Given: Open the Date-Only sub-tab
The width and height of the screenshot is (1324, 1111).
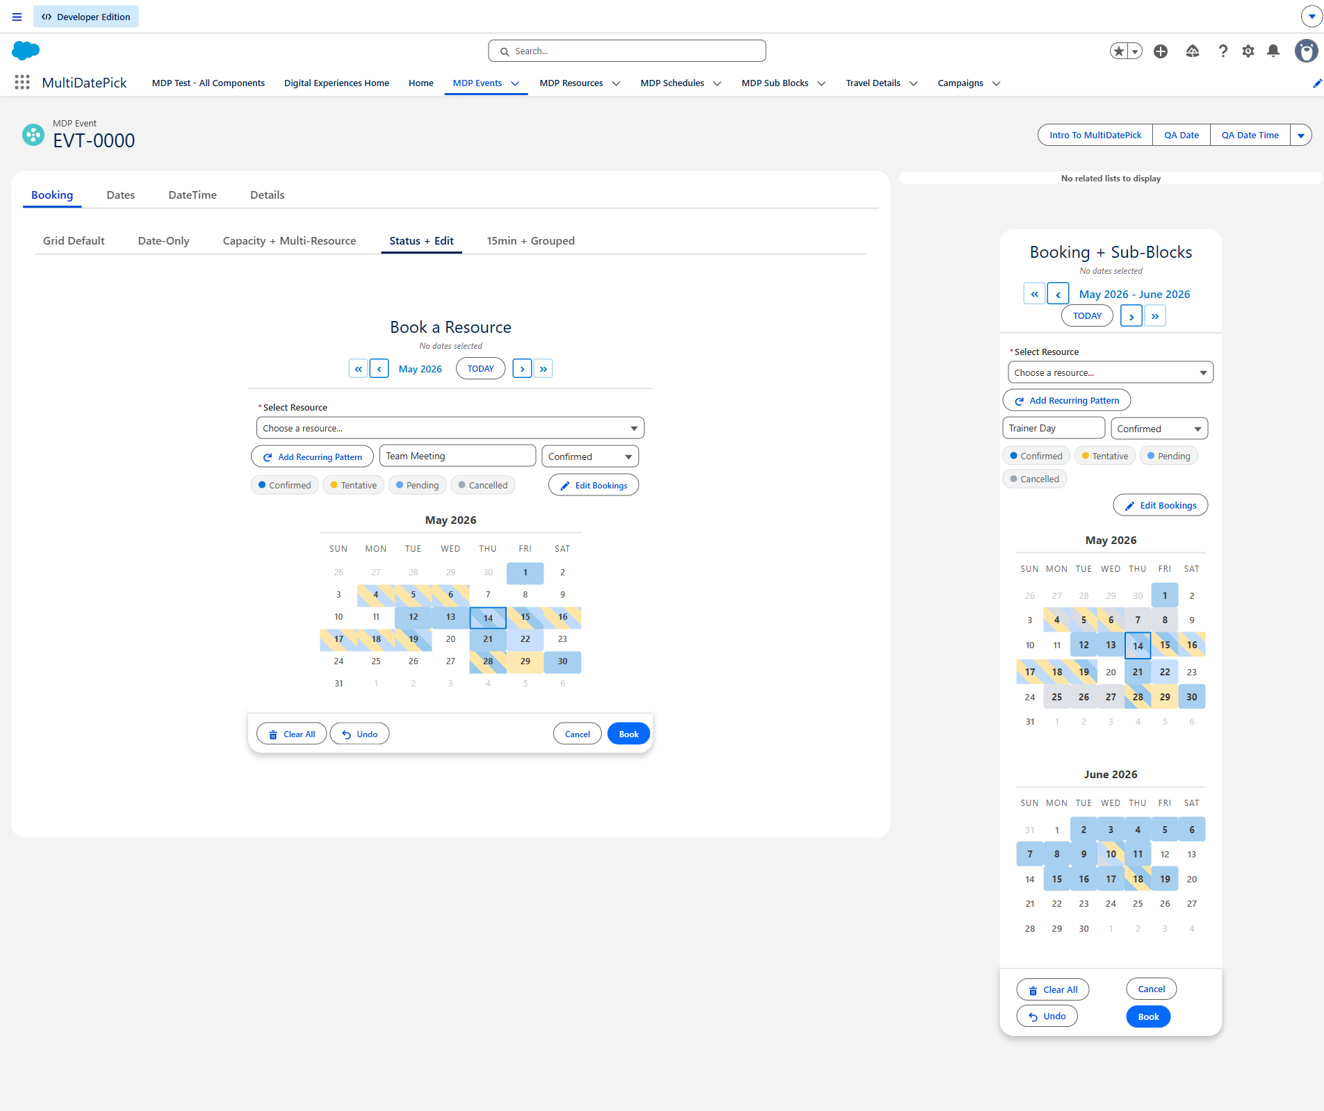Looking at the screenshot, I should click(164, 240).
